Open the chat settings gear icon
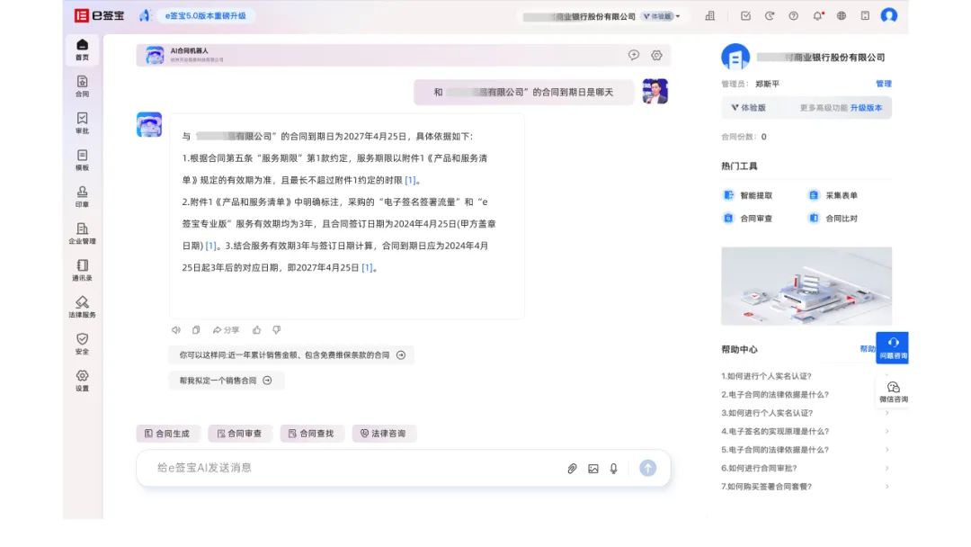The width and height of the screenshot is (971, 547). 656,55
